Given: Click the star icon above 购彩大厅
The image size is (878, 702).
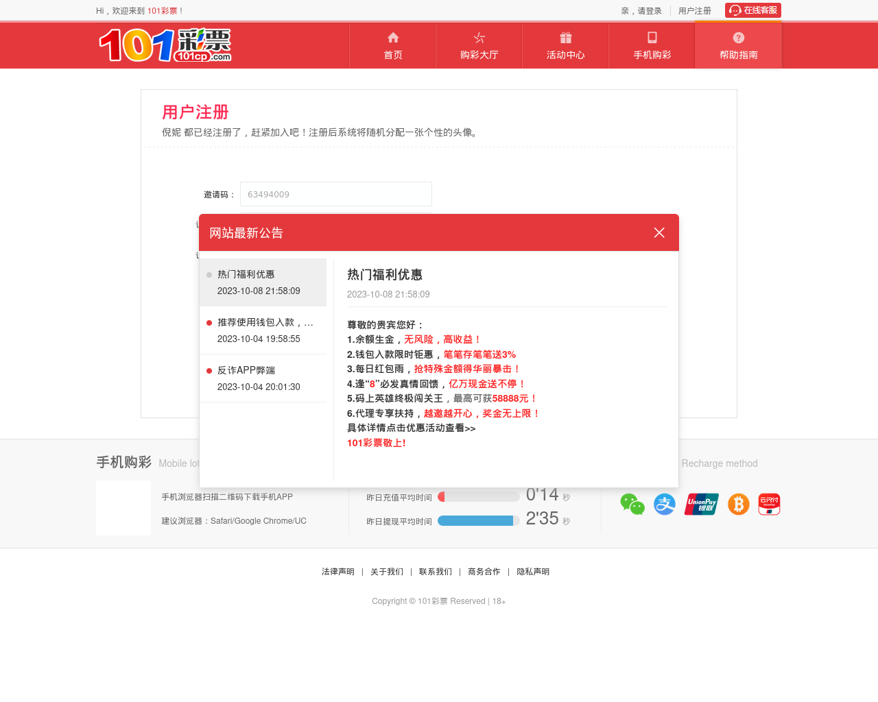Looking at the screenshot, I should tap(479, 38).
